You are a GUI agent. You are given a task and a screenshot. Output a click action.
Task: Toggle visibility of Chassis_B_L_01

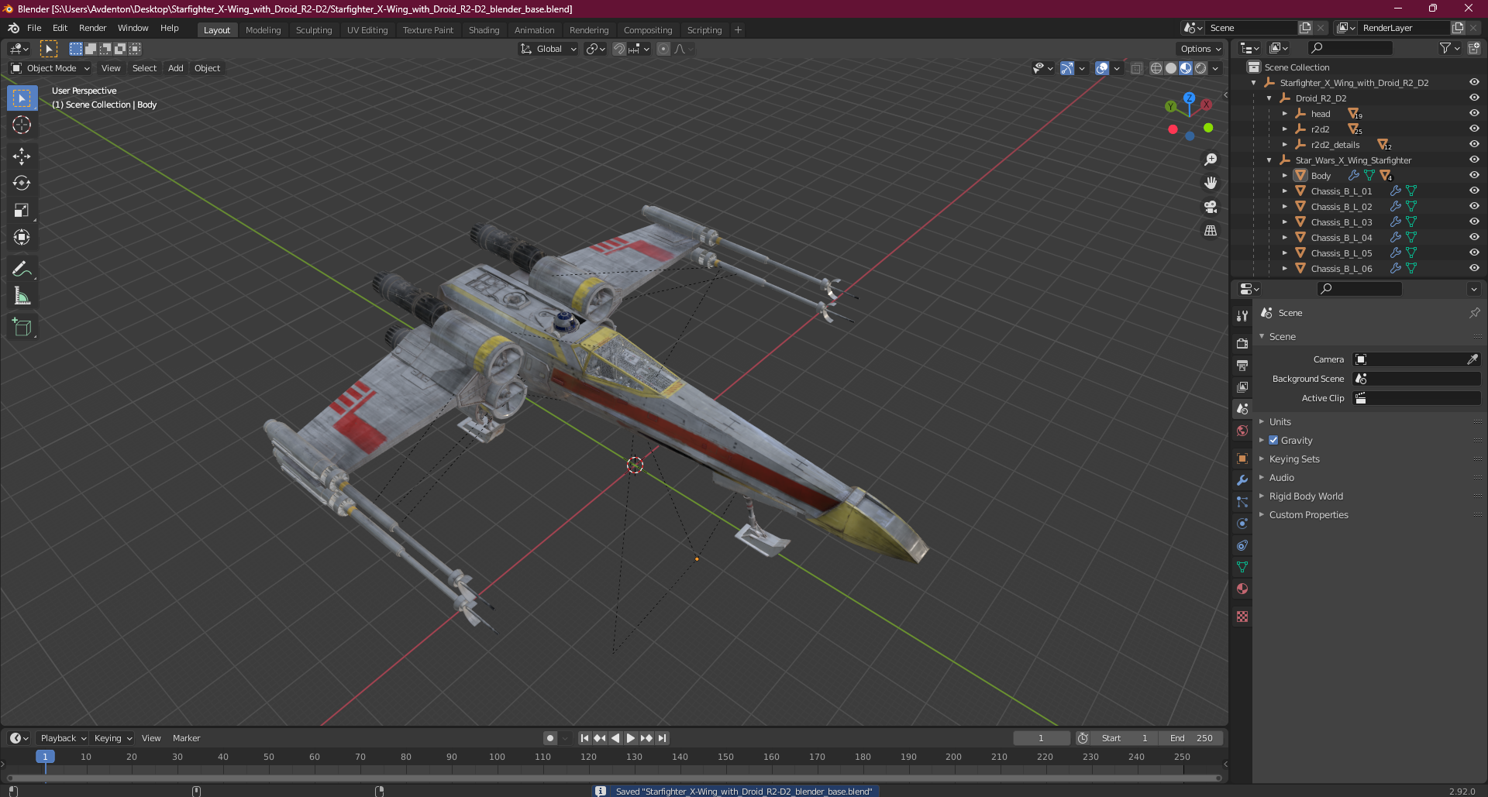coord(1474,191)
